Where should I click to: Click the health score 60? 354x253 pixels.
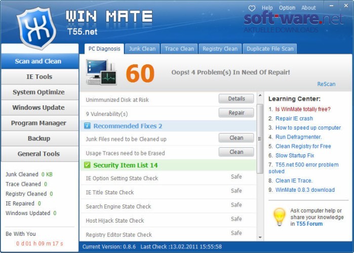pyautogui.click(x=140, y=73)
